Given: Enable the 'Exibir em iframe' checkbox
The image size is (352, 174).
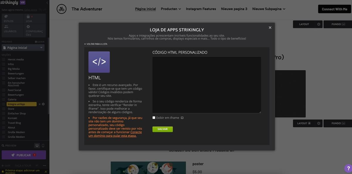Looking at the screenshot, I should tap(154, 118).
